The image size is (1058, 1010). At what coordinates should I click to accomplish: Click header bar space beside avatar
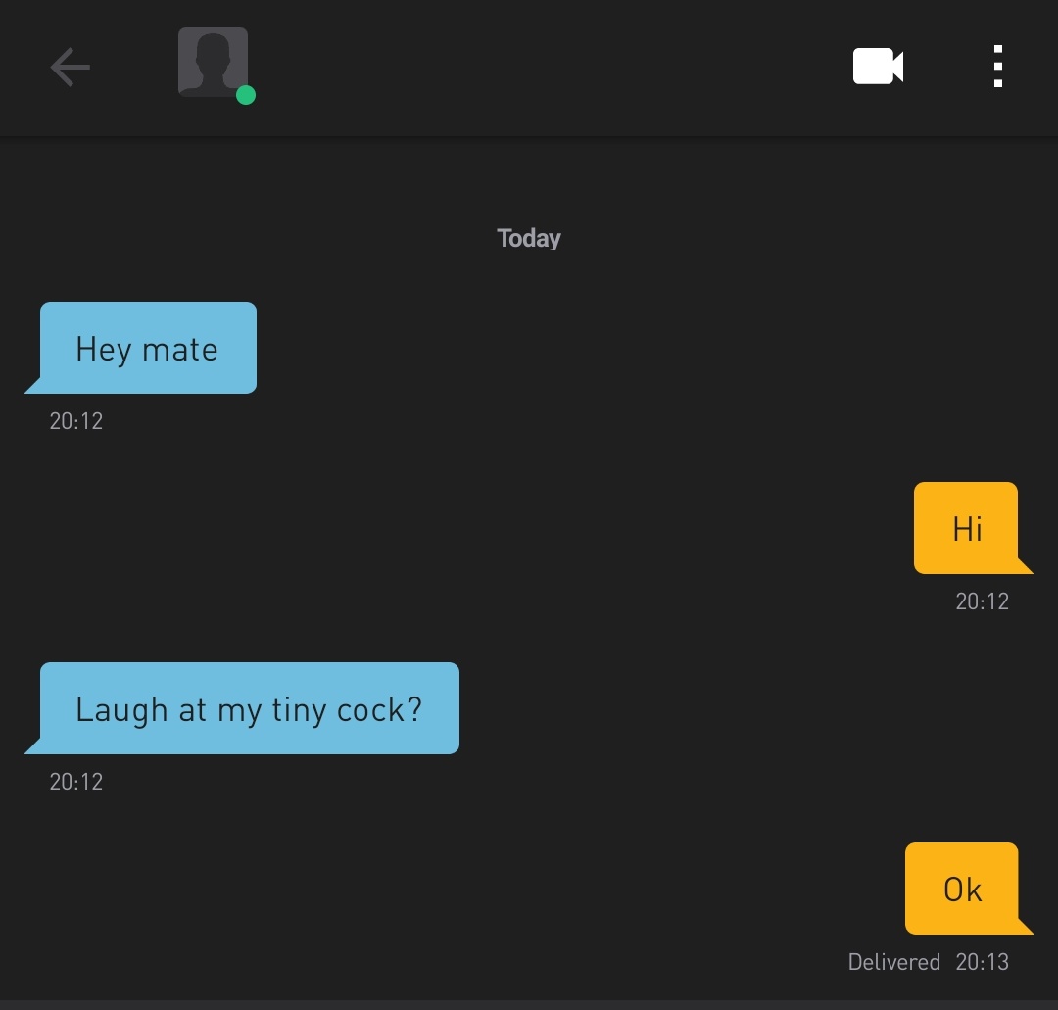pyautogui.click(x=540, y=67)
